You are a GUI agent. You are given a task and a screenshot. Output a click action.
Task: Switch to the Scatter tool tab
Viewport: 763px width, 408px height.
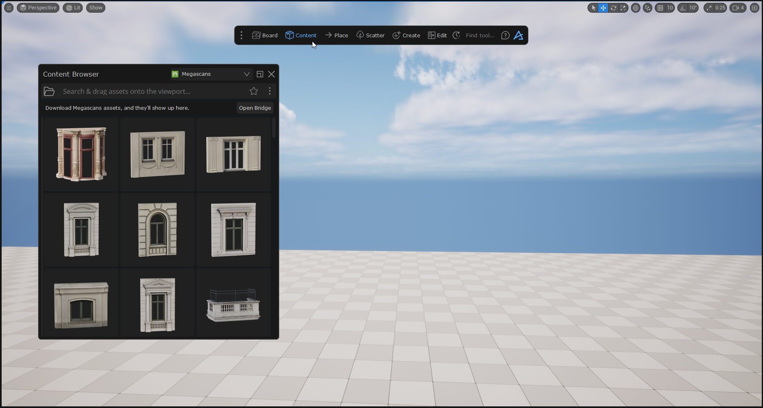[x=370, y=36]
